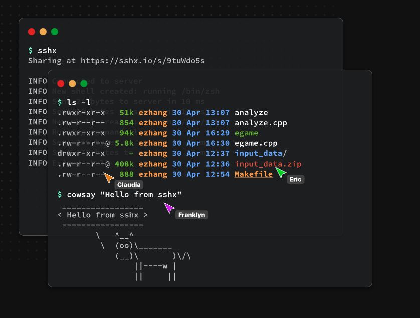Click the 12:37 timestamp for input_data

[x=218, y=153]
